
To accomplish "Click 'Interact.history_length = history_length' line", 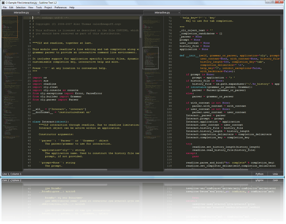I will pos(218,131).
